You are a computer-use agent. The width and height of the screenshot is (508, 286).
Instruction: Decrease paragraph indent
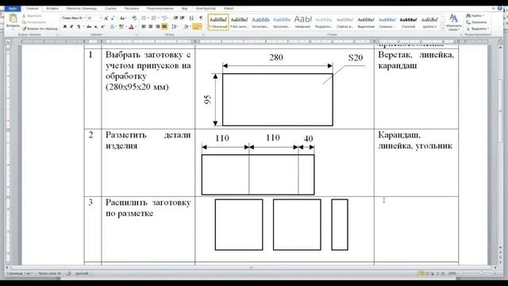pyautogui.click(x=176, y=18)
